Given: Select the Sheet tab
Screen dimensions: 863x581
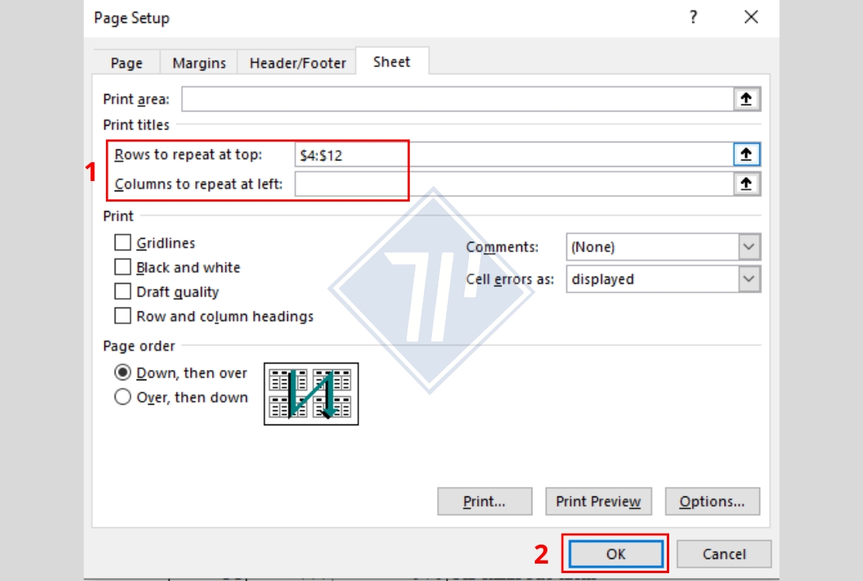Looking at the screenshot, I should click(392, 62).
